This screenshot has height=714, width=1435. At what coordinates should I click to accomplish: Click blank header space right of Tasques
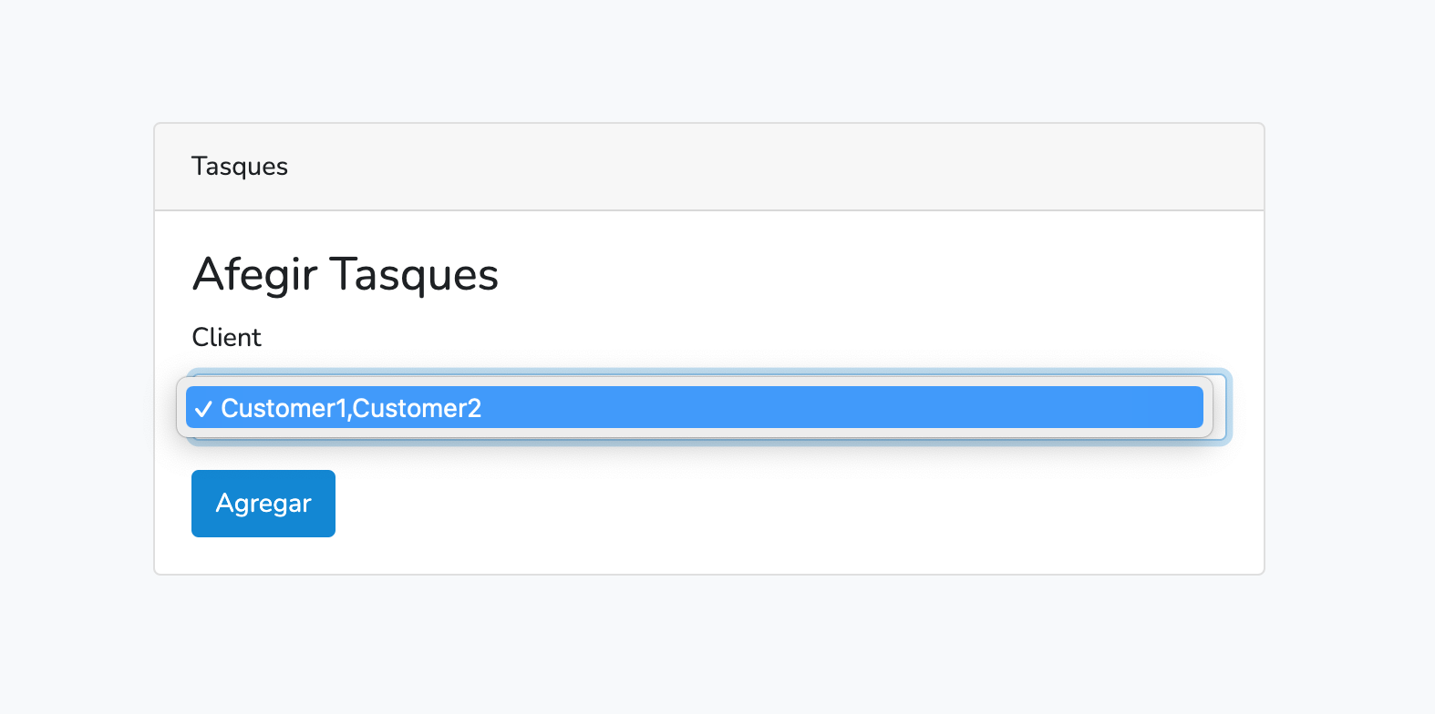(x=775, y=167)
